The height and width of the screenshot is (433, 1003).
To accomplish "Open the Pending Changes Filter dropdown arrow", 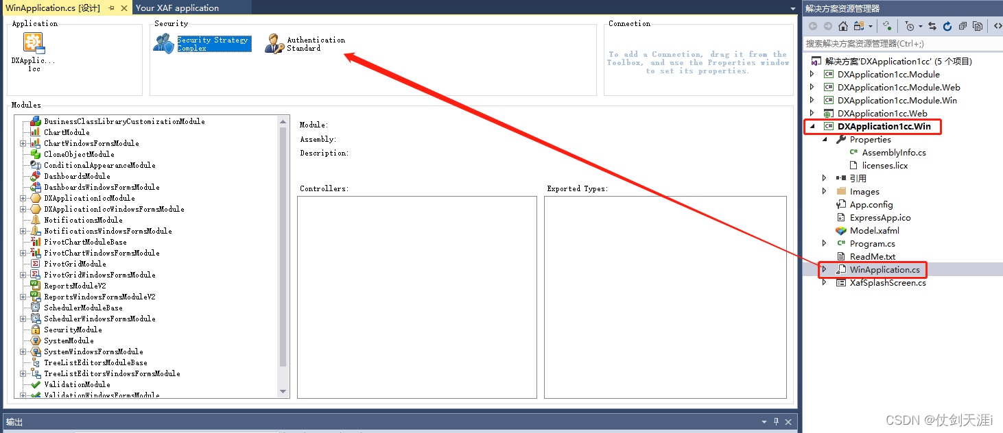I will pyautogui.click(x=921, y=26).
